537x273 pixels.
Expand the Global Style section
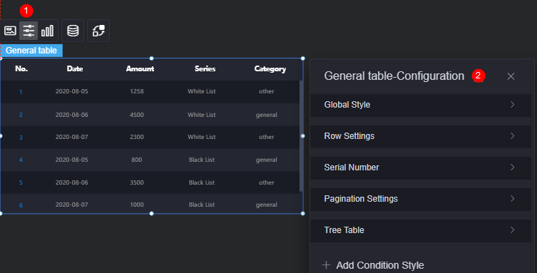coord(421,105)
